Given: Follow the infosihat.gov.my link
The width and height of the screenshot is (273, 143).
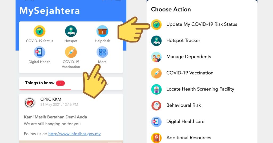Looking at the screenshot, I should (x=75, y=134).
